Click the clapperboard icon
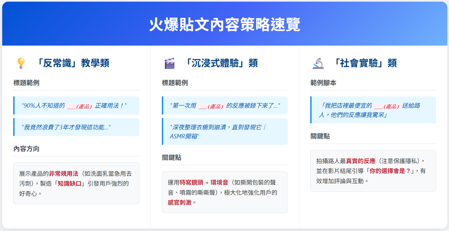Image resolution: width=449 pixels, height=231 pixels. [x=170, y=63]
